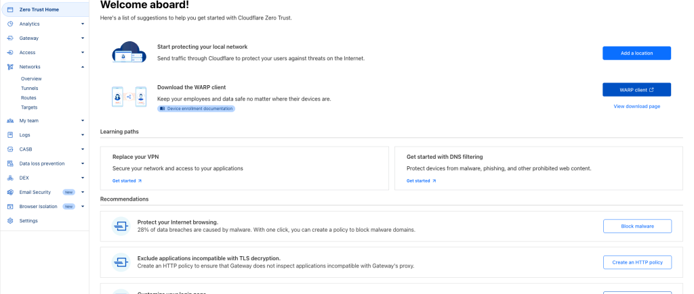Click the book icon in Device enrollment badge
This screenshot has height=294, width=694.
pyautogui.click(x=163, y=109)
